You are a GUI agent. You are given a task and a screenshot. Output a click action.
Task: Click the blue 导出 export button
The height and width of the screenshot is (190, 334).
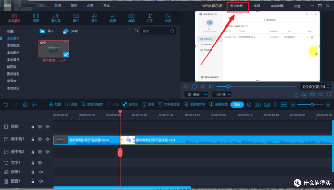click(237, 104)
